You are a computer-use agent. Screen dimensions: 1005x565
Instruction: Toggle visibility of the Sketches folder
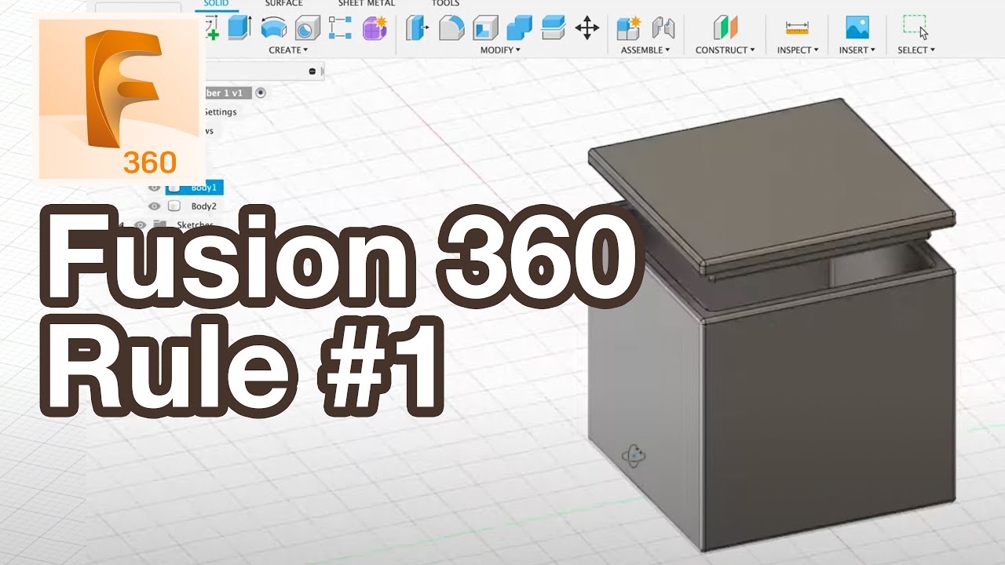[141, 225]
